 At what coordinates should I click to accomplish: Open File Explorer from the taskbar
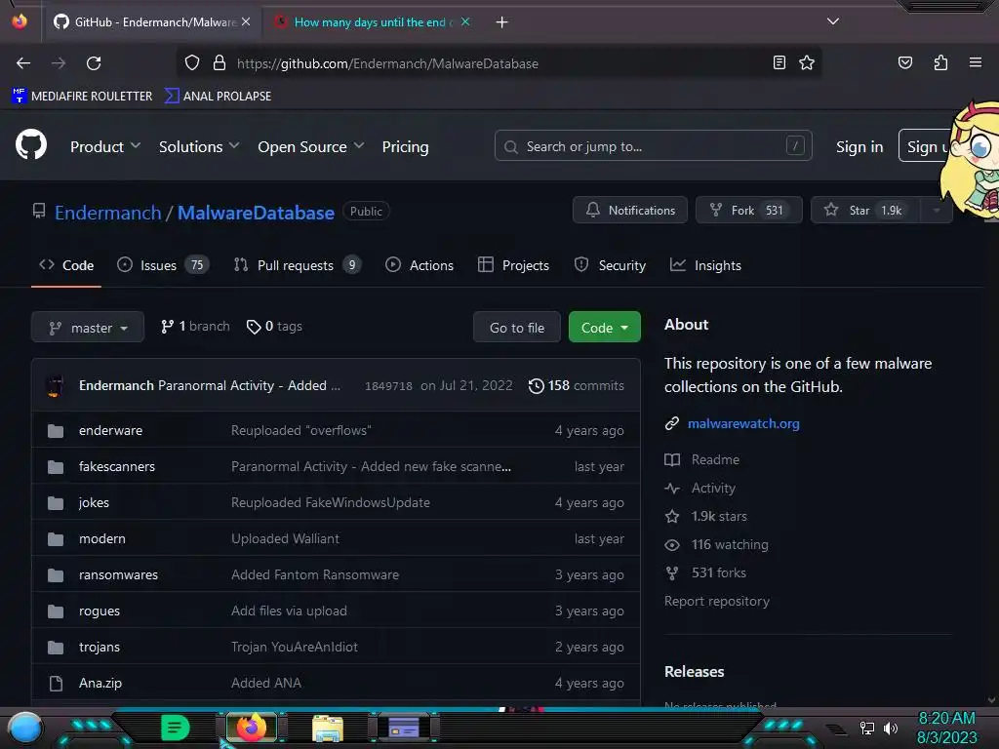tap(328, 728)
